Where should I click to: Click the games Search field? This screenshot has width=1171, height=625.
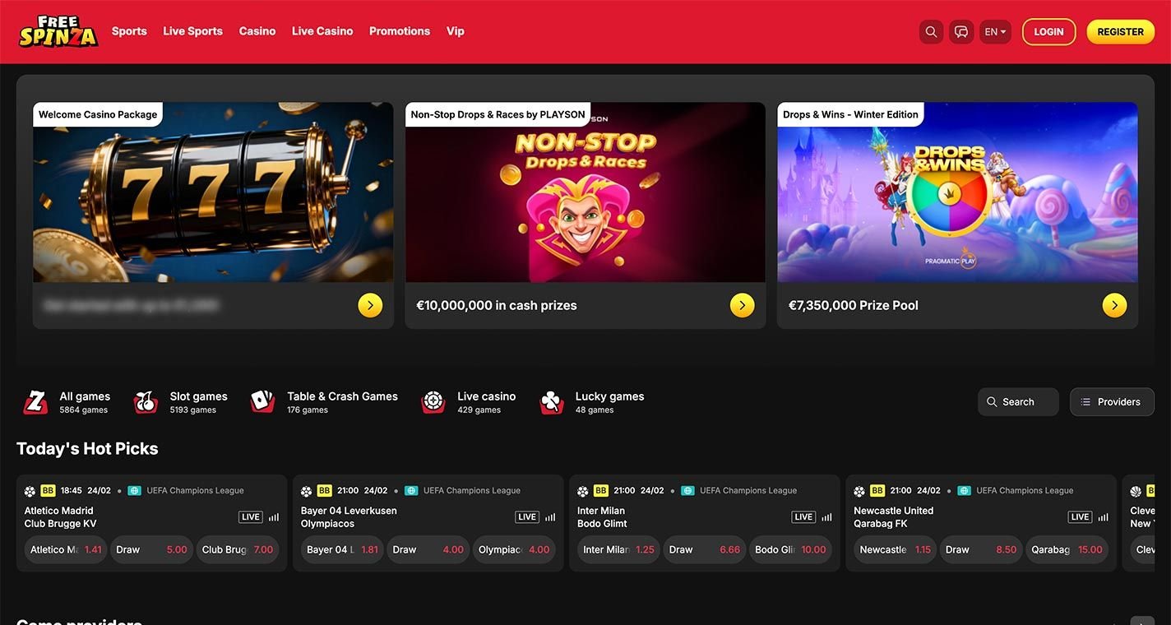(x=1018, y=402)
